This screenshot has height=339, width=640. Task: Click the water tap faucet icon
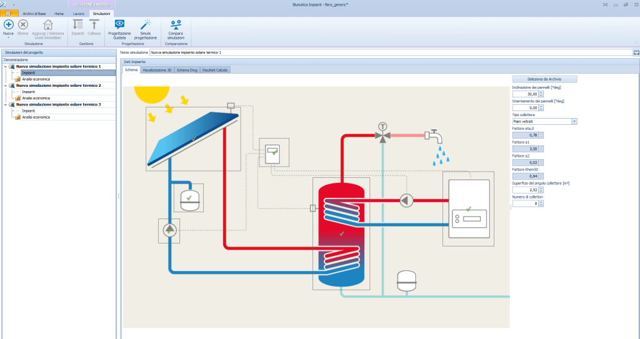[431, 135]
